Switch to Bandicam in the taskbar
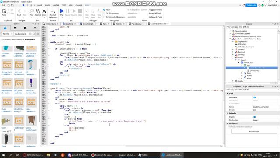Image resolution: width=280 pixels, height=158 pixels. pos(101,155)
